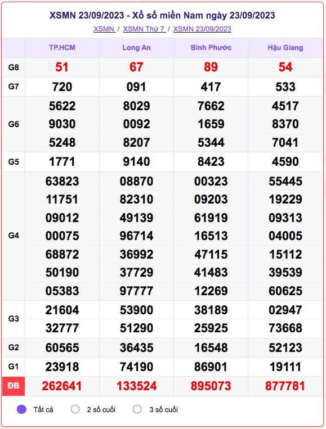Click the G6 number 5344
Screen dimensions: 326x429
(x=211, y=143)
